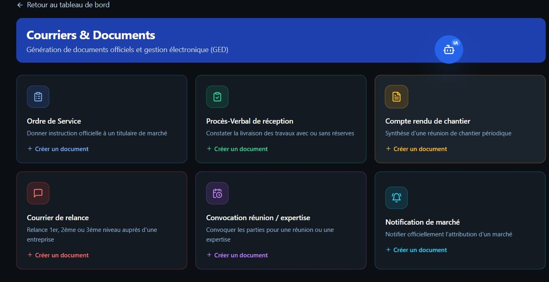
Task: Click description 'Donner instruction officielle à un titulaire'
Action: [x=97, y=133]
